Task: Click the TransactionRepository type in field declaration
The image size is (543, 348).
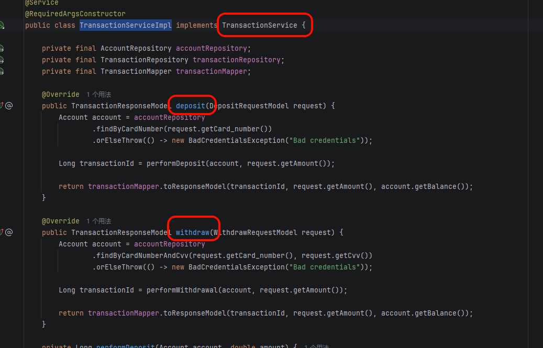Action: 145,60
